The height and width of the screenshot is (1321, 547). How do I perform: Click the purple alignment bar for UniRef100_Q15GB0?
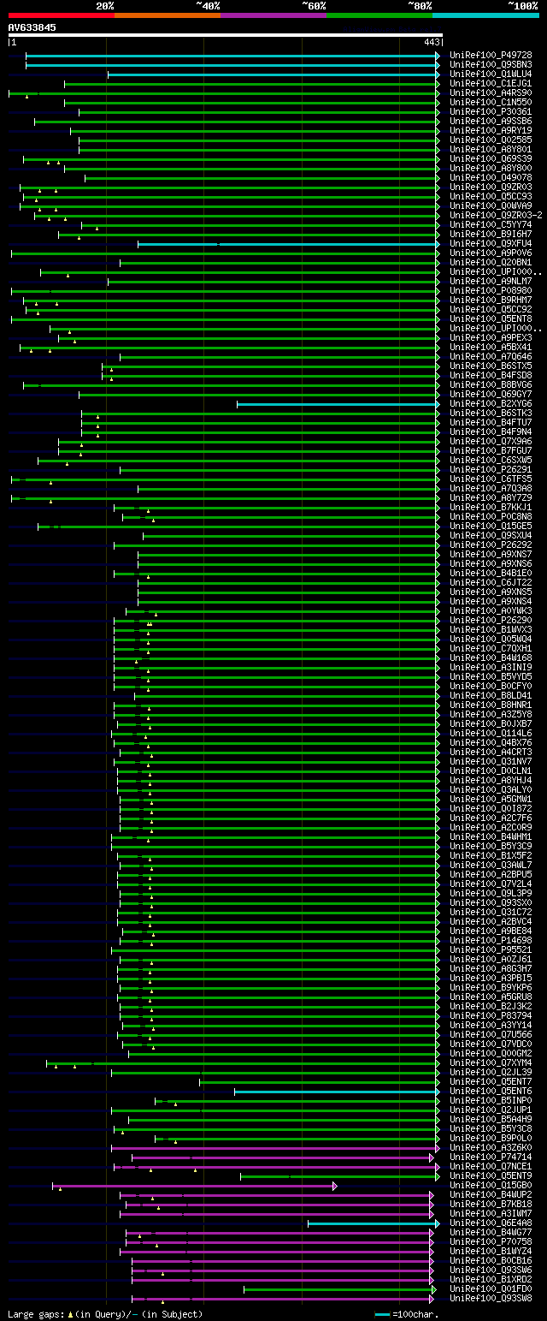click(195, 1186)
